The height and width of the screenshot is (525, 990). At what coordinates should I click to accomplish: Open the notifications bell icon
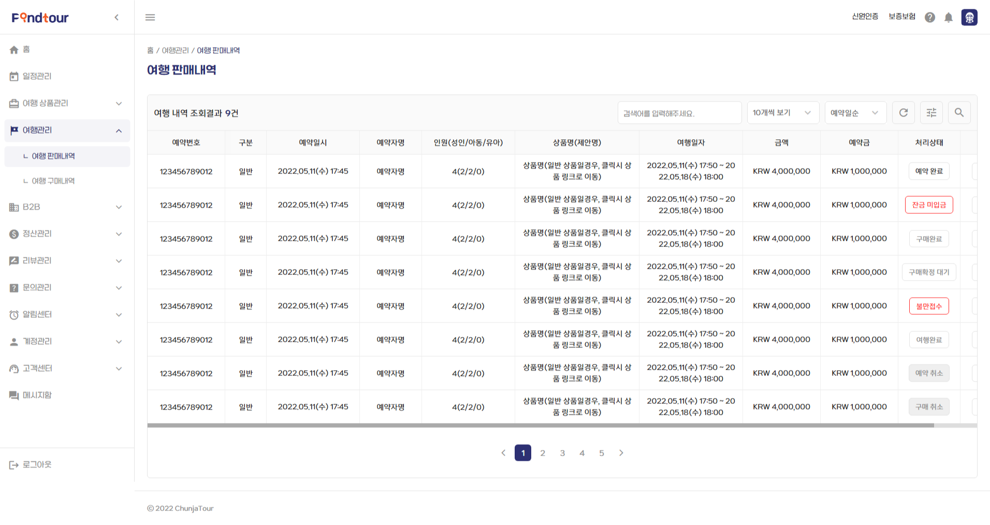949,17
